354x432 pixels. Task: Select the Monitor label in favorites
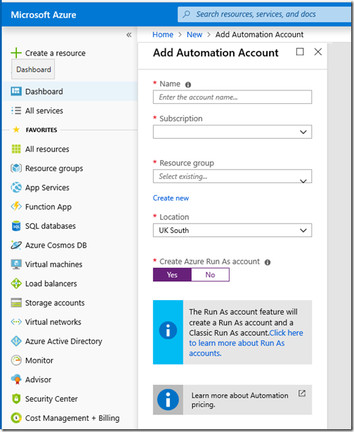coord(39,360)
